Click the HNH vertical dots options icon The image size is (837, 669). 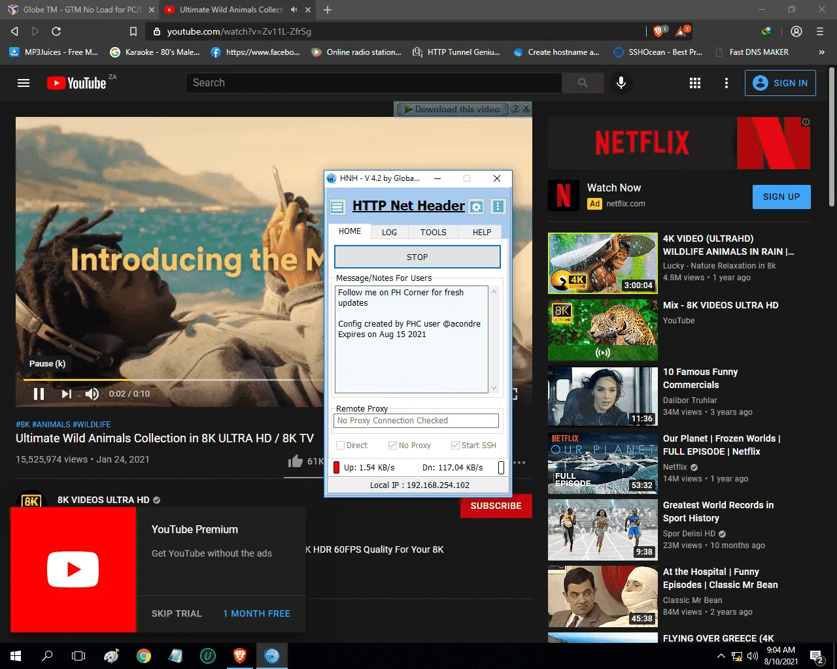point(498,207)
